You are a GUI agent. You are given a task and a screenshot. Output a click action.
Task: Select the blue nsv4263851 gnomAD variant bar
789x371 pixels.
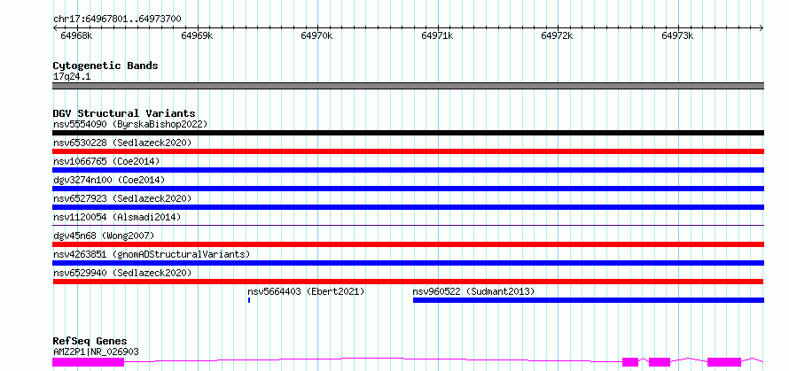point(408,263)
